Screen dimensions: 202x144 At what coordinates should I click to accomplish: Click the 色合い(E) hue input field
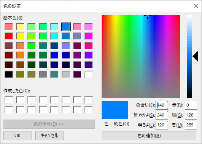(162, 105)
